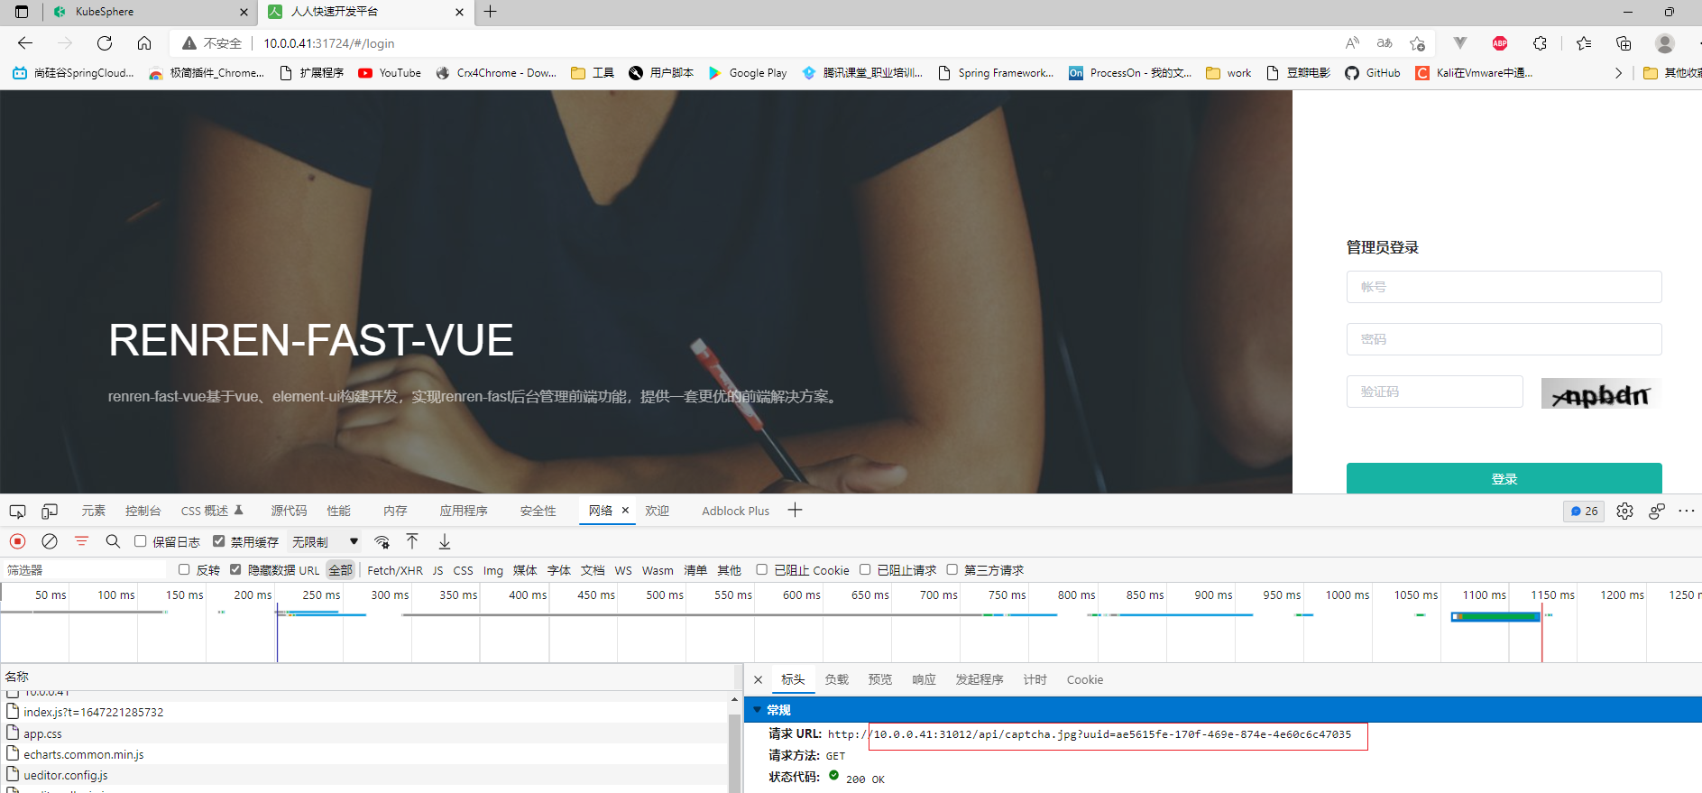Switch to the Console DevTools tab
This screenshot has height=793, width=1702.
(x=143, y=511)
